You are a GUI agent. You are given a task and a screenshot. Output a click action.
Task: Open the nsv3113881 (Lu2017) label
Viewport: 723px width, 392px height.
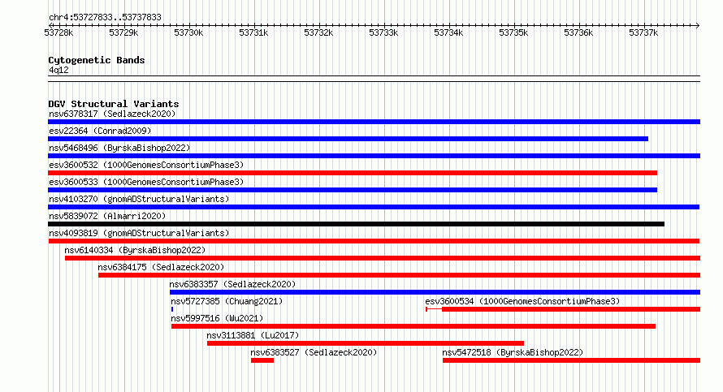point(253,335)
